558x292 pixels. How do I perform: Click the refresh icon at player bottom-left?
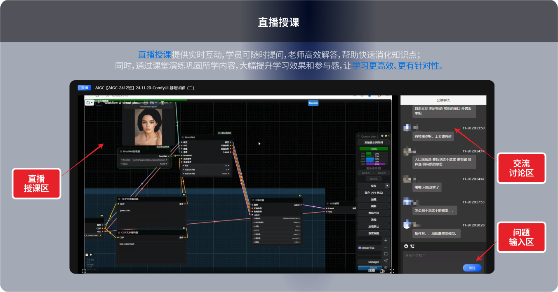click(x=84, y=271)
